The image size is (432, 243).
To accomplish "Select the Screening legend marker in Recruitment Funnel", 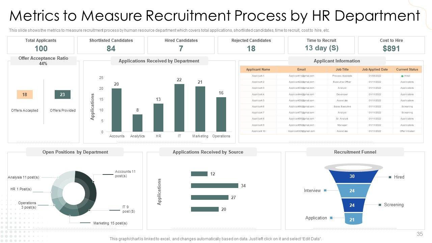I will click(x=380, y=205).
